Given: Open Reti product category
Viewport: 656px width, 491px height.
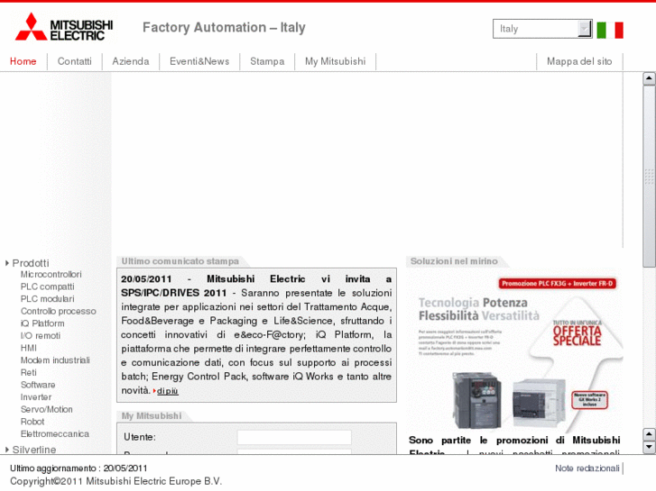Looking at the screenshot, I should click(x=29, y=372).
